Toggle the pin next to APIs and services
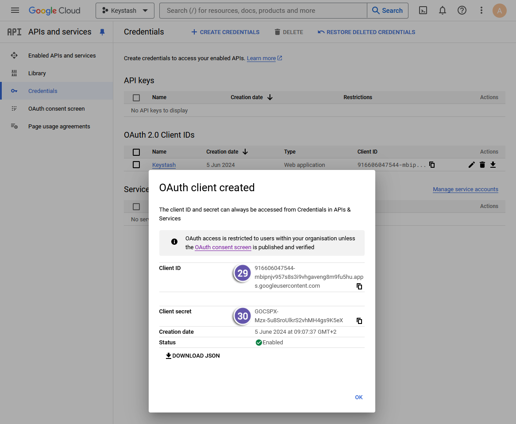516x424 pixels. [102, 32]
